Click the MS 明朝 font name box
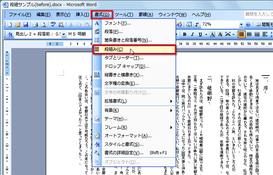Viewport: 273px width, 175px height. 80,34
